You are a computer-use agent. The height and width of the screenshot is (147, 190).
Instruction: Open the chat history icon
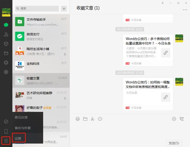[x=100, y=119]
